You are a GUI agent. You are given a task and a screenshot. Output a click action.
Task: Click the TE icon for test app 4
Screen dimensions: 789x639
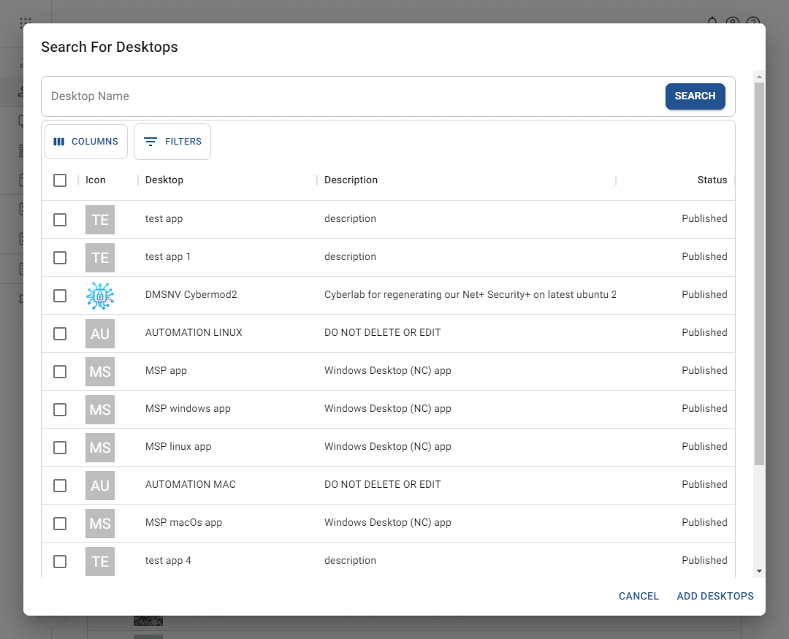click(100, 561)
